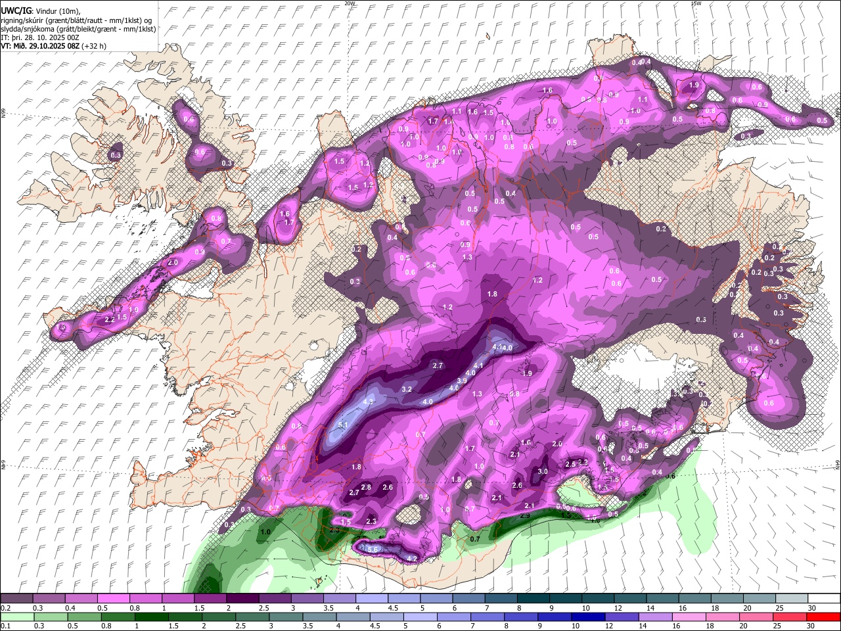This screenshot has height=631, width=841.
Task: Click the "rigning/skúrir (grænt/blátt/rautt - mm/1klst) og" line
Action: tap(76, 20)
